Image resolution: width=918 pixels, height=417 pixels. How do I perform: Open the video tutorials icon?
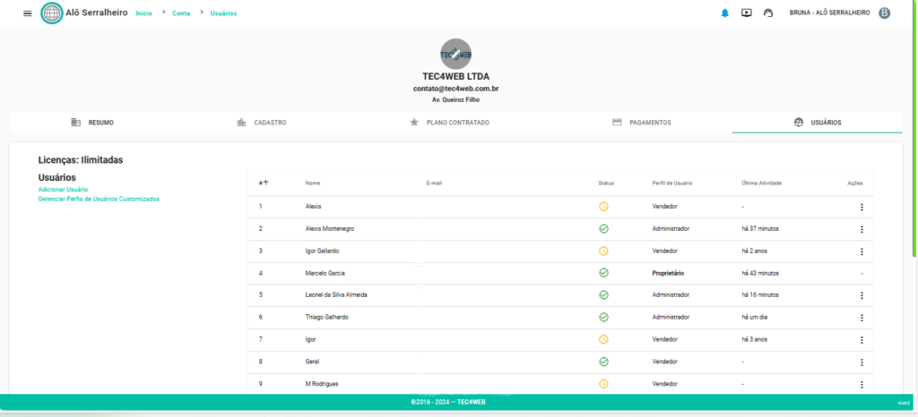(747, 13)
